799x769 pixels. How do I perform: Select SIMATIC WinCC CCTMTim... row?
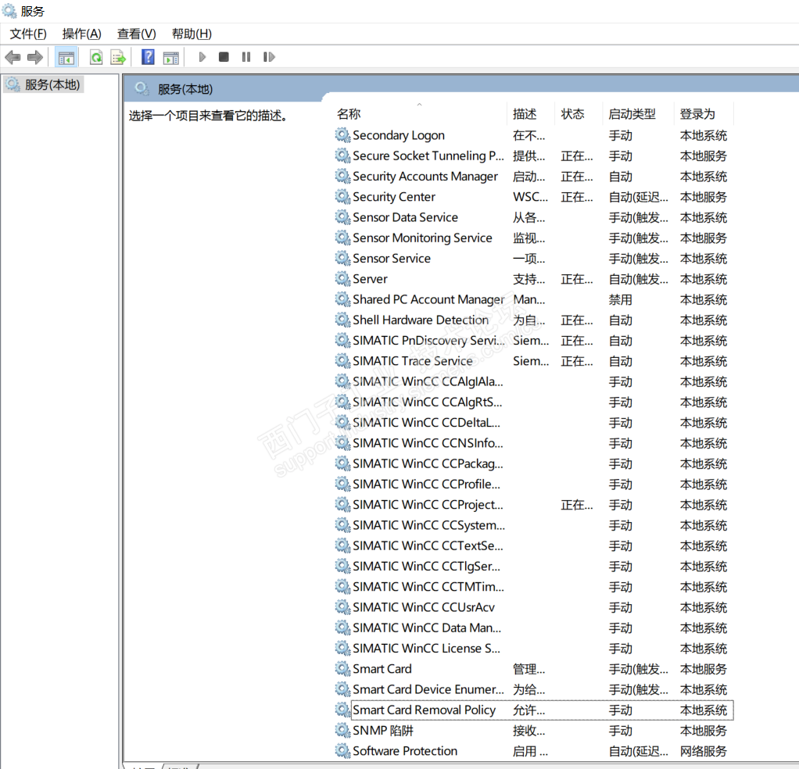(533, 587)
